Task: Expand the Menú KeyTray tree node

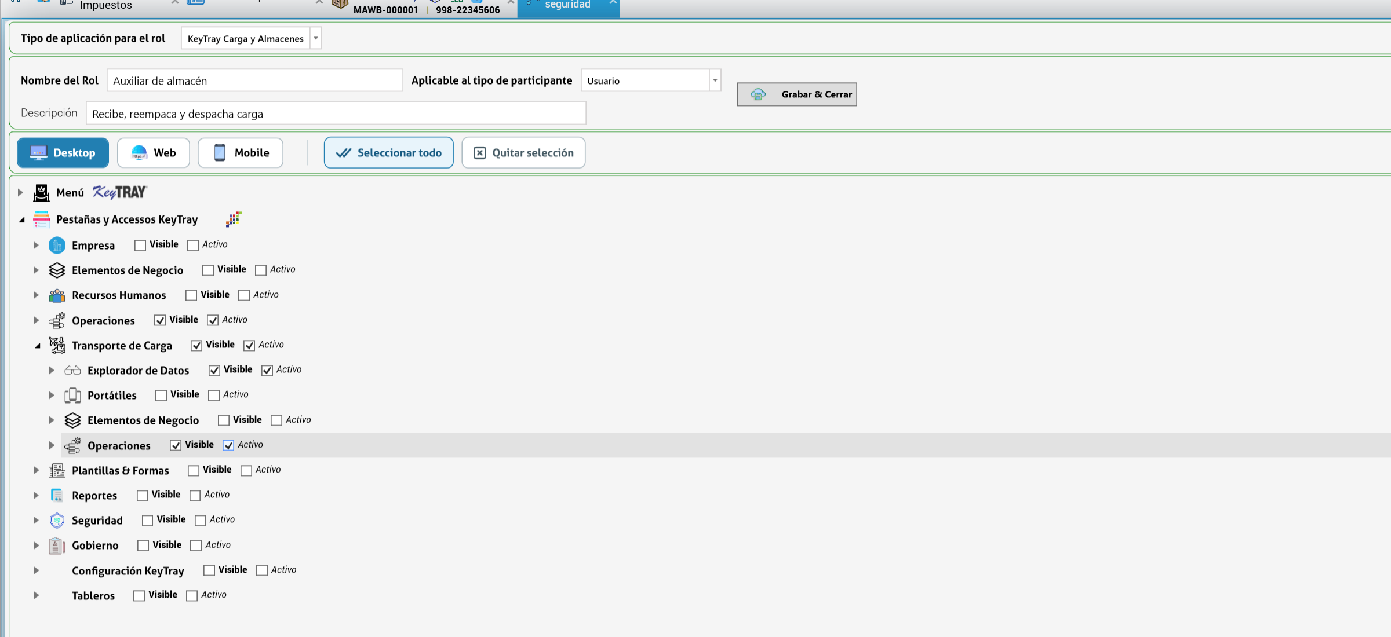Action: 20,192
